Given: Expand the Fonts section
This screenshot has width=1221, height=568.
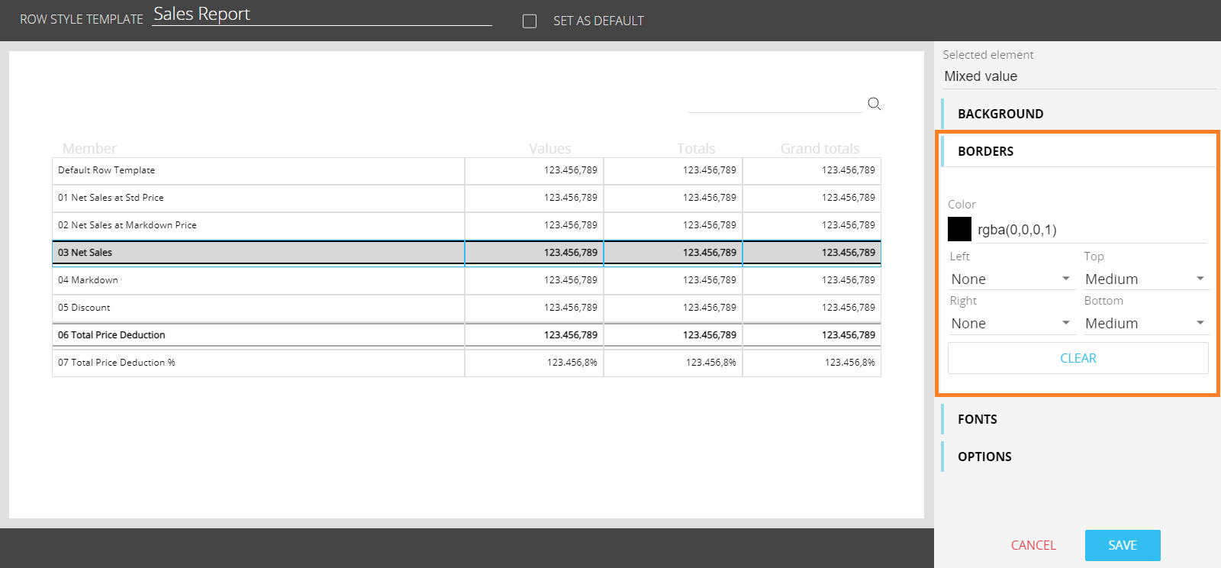Looking at the screenshot, I should click(977, 419).
